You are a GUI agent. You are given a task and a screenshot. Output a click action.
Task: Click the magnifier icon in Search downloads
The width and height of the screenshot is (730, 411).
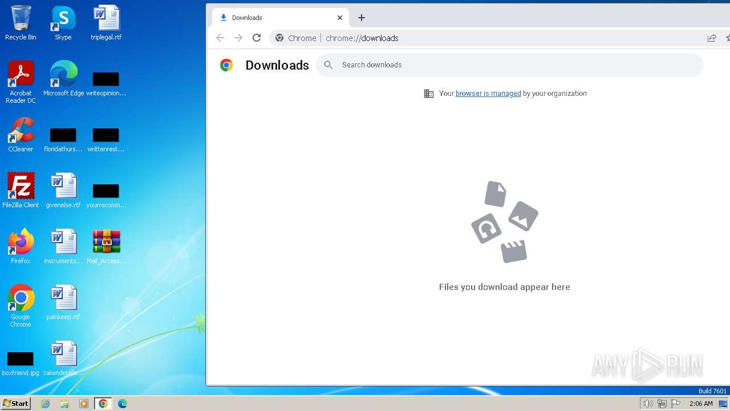click(x=328, y=65)
